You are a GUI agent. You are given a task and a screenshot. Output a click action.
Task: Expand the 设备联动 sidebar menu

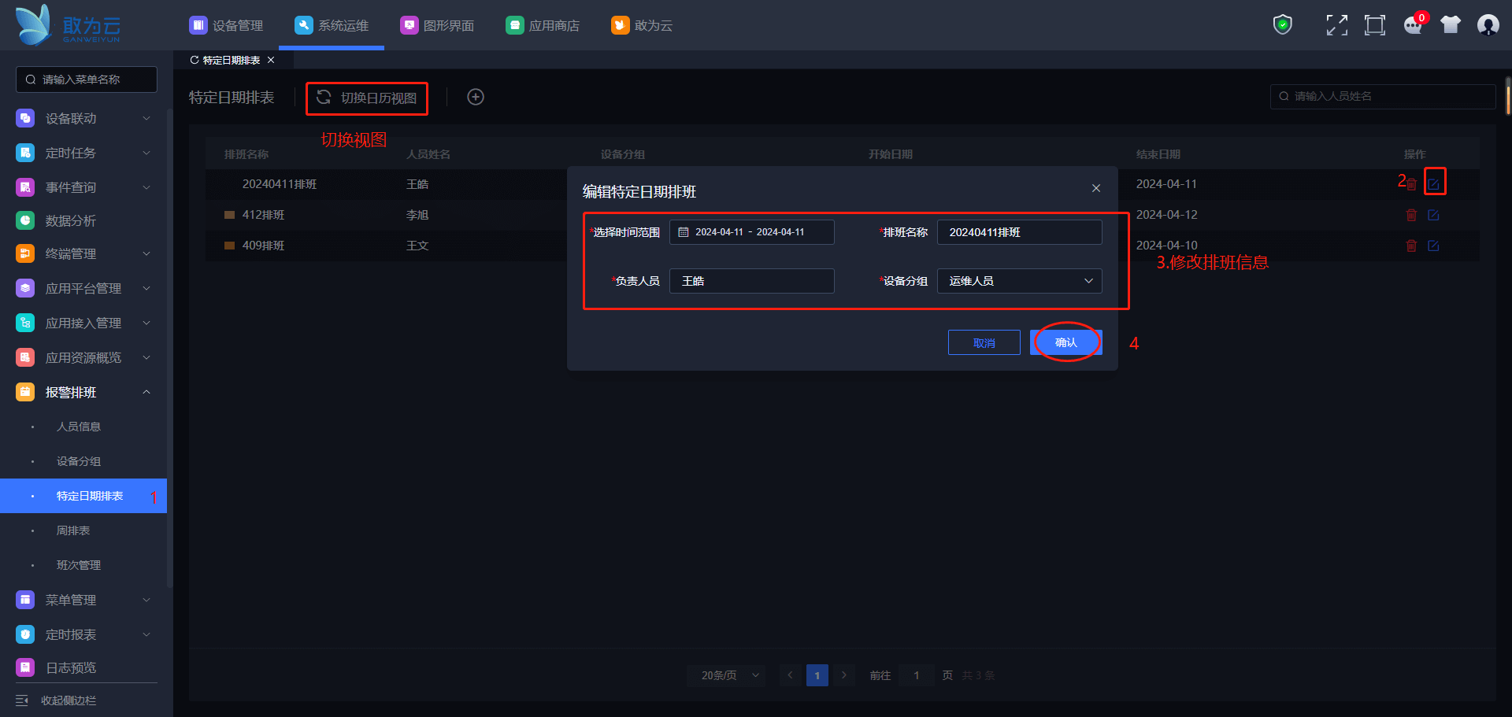tap(83, 118)
